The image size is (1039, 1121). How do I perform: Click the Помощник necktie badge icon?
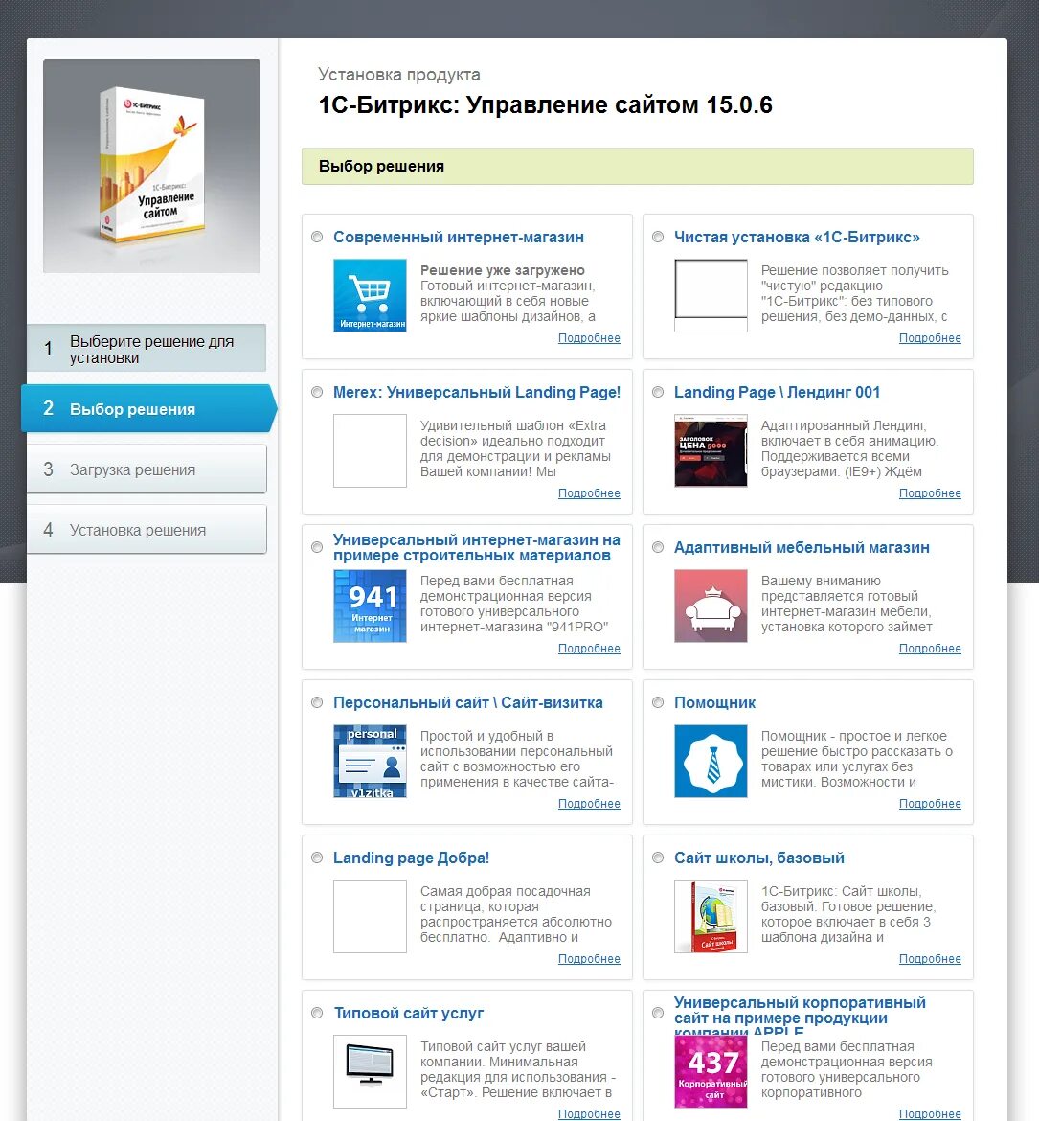click(711, 761)
